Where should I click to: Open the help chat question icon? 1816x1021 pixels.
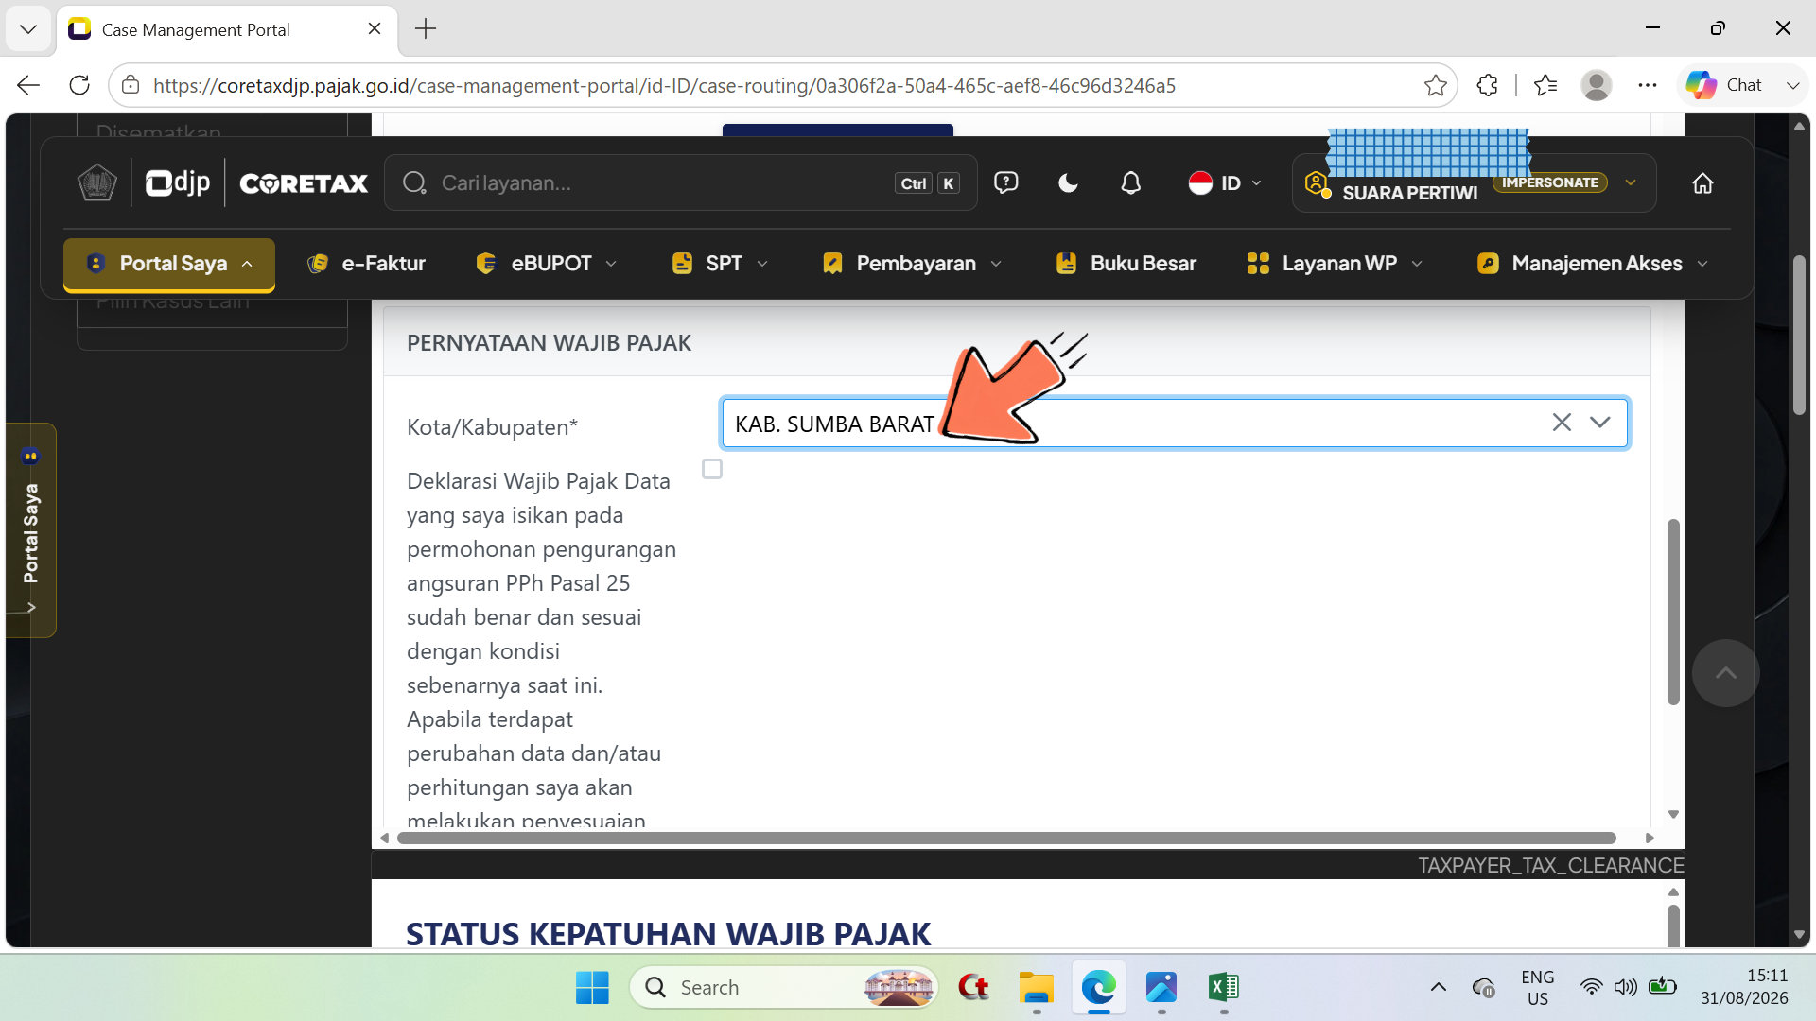(1005, 182)
